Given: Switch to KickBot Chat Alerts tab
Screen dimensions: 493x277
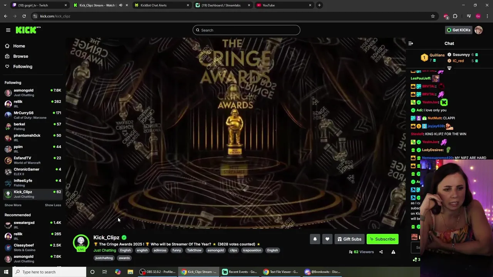Looking at the screenshot, I should (161, 5).
